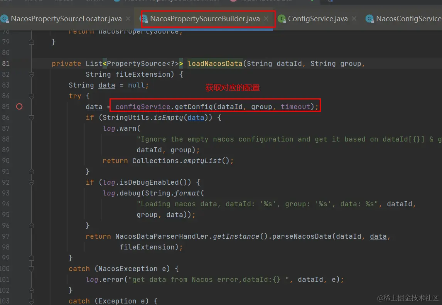Click NacosException in the catch clause
The height and width of the screenshot is (305, 442).
[128, 269]
